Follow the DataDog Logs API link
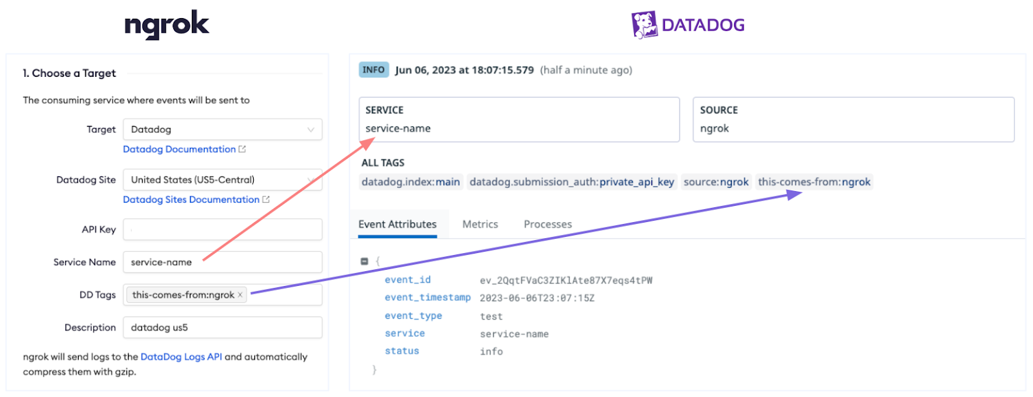This screenshot has width=1033, height=397. pos(181,356)
